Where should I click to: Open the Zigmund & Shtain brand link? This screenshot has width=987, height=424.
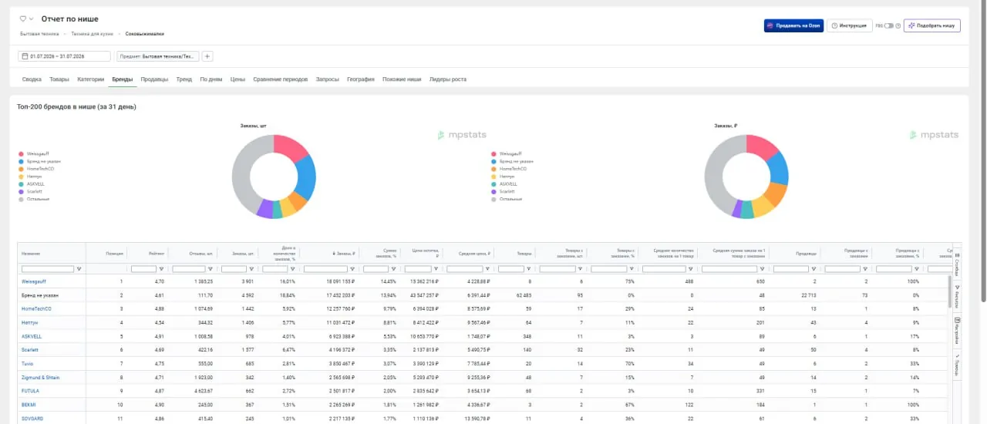[x=41, y=378]
